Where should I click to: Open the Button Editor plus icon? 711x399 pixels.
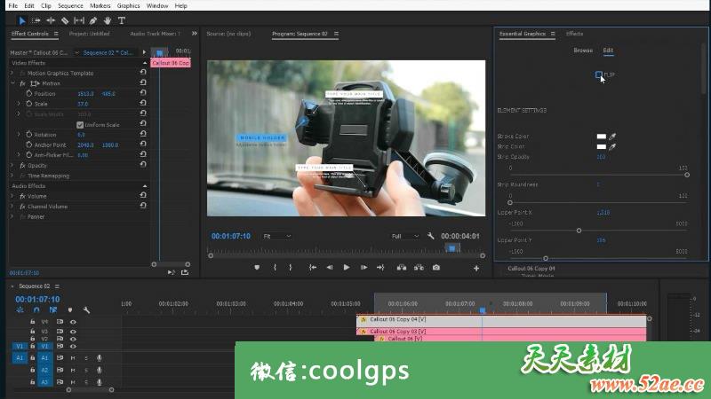(x=476, y=269)
